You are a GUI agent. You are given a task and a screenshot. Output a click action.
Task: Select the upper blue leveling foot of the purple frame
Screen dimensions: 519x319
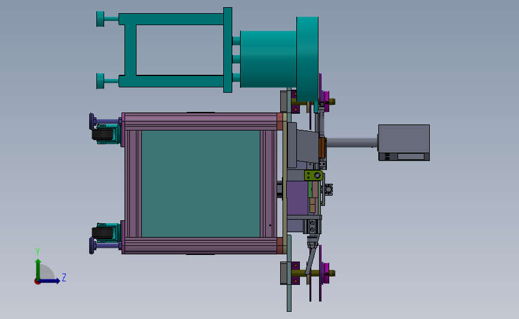click(x=92, y=121)
